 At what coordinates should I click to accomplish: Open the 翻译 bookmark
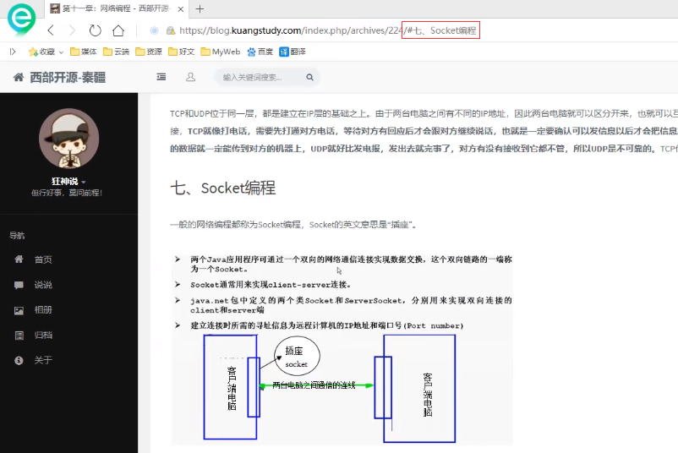(x=293, y=52)
